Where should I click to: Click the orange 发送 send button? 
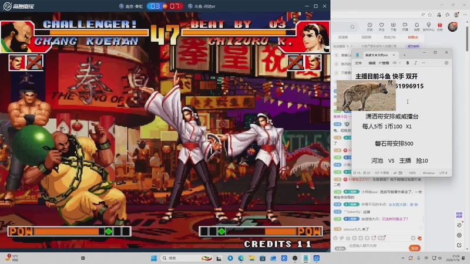point(415,248)
